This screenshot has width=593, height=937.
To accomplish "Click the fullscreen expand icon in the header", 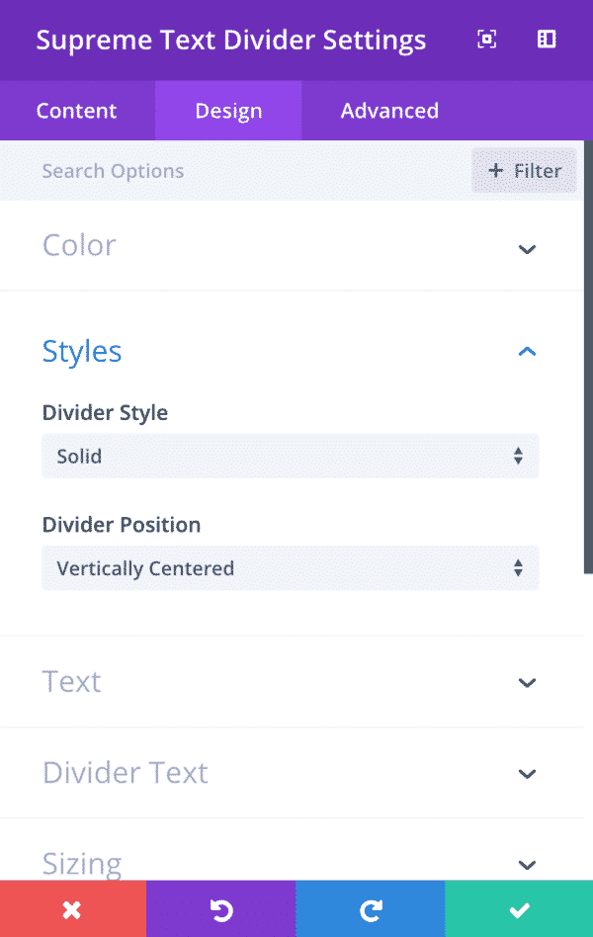I will [486, 40].
